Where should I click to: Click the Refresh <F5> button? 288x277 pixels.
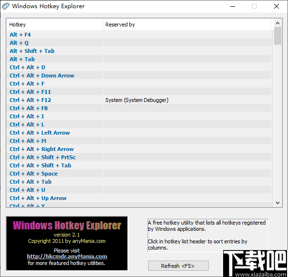pos(178,266)
